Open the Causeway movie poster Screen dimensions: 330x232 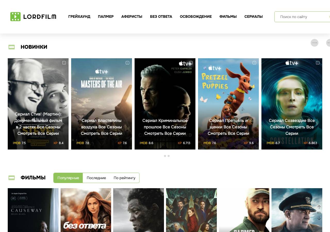33,210
